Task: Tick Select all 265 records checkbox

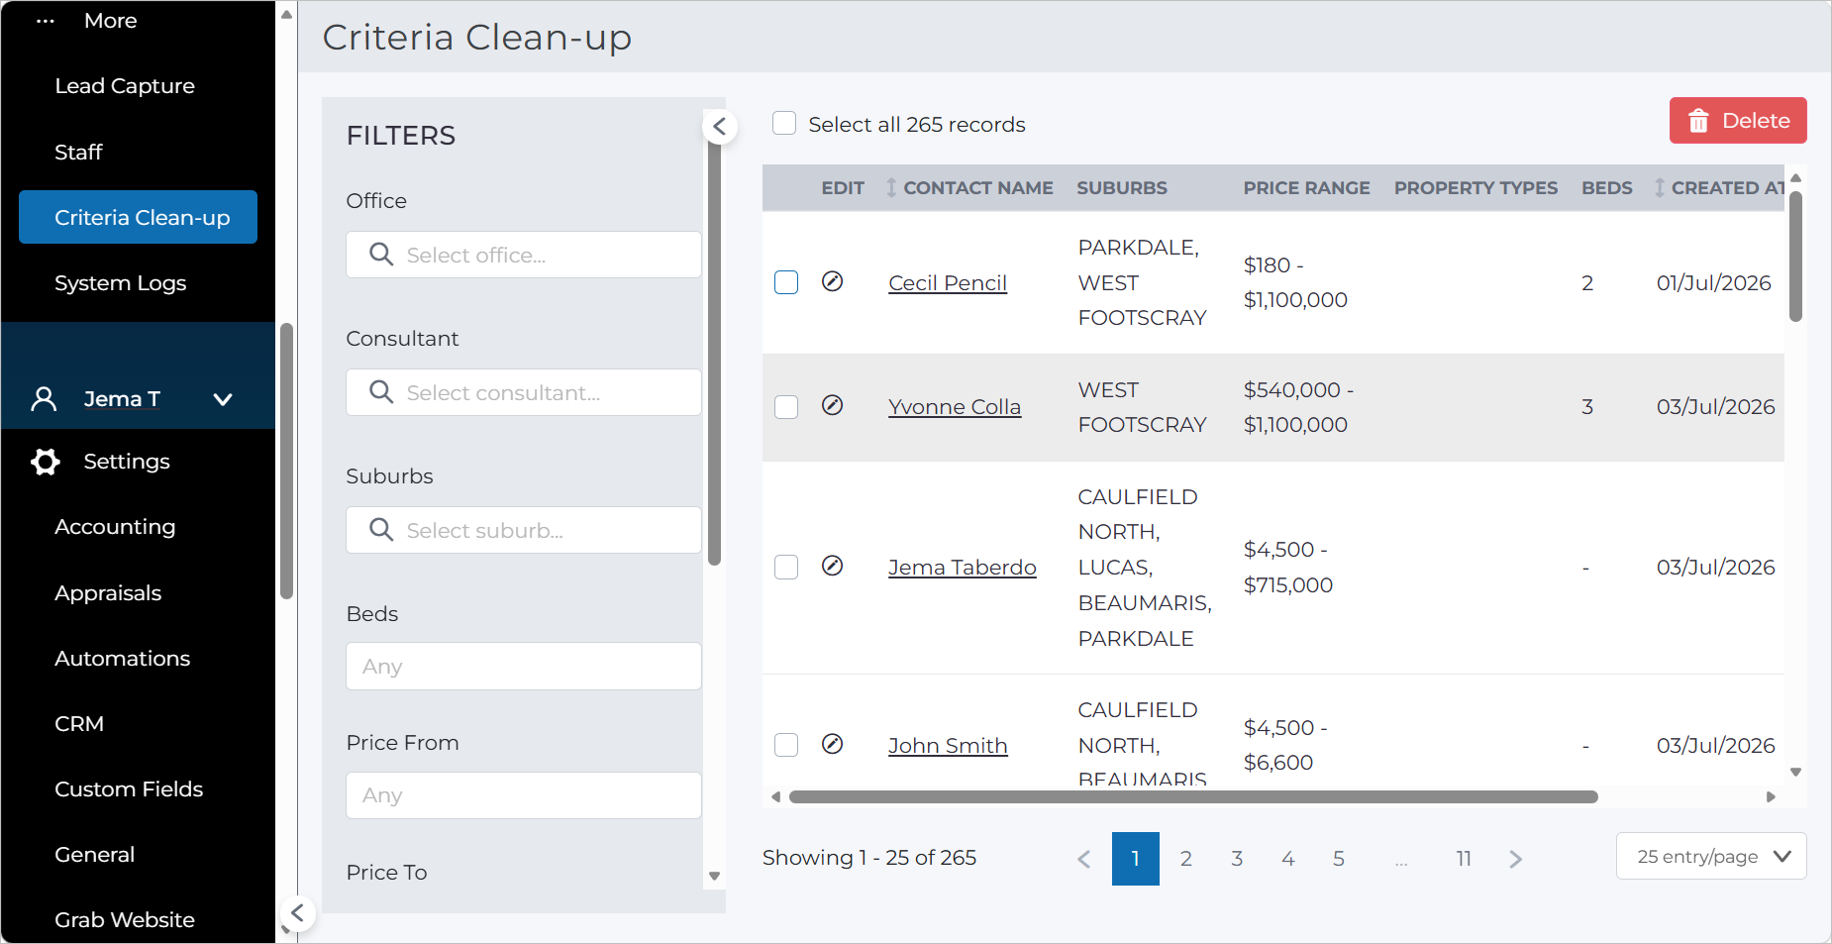Action: click(x=784, y=123)
